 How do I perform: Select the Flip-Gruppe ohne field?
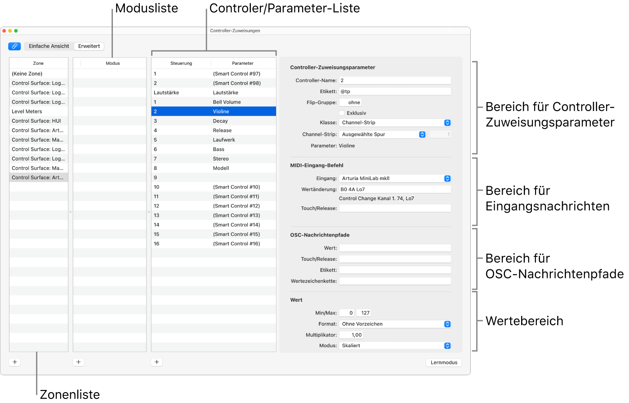pyautogui.click(x=350, y=103)
